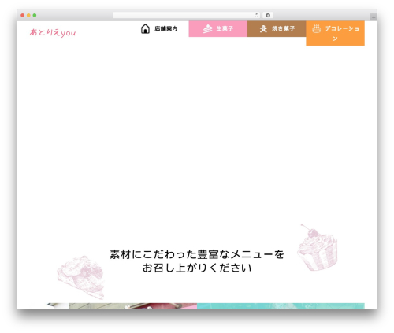Click the browser address bar
This screenshot has width=394, height=333.
[x=187, y=15]
